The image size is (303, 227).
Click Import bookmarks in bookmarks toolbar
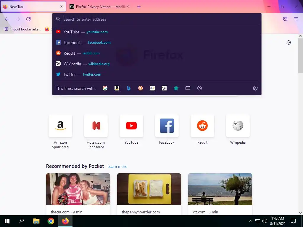coord(22,29)
